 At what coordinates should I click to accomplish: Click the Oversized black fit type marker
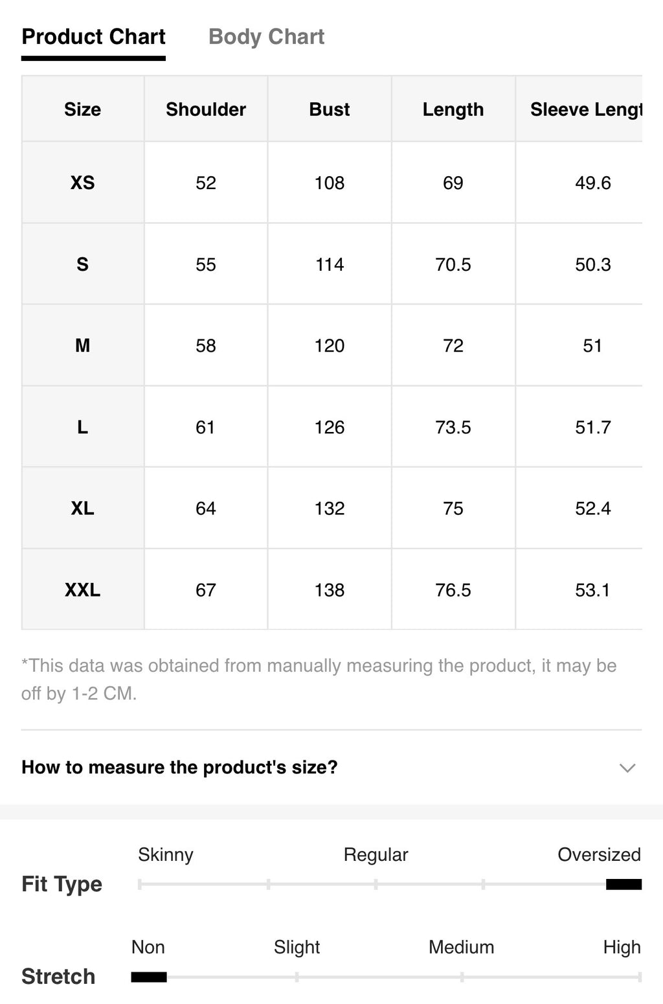(x=624, y=884)
